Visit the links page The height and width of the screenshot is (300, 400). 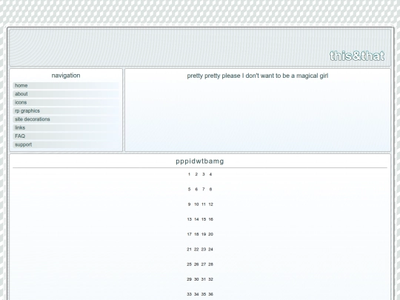(66, 128)
